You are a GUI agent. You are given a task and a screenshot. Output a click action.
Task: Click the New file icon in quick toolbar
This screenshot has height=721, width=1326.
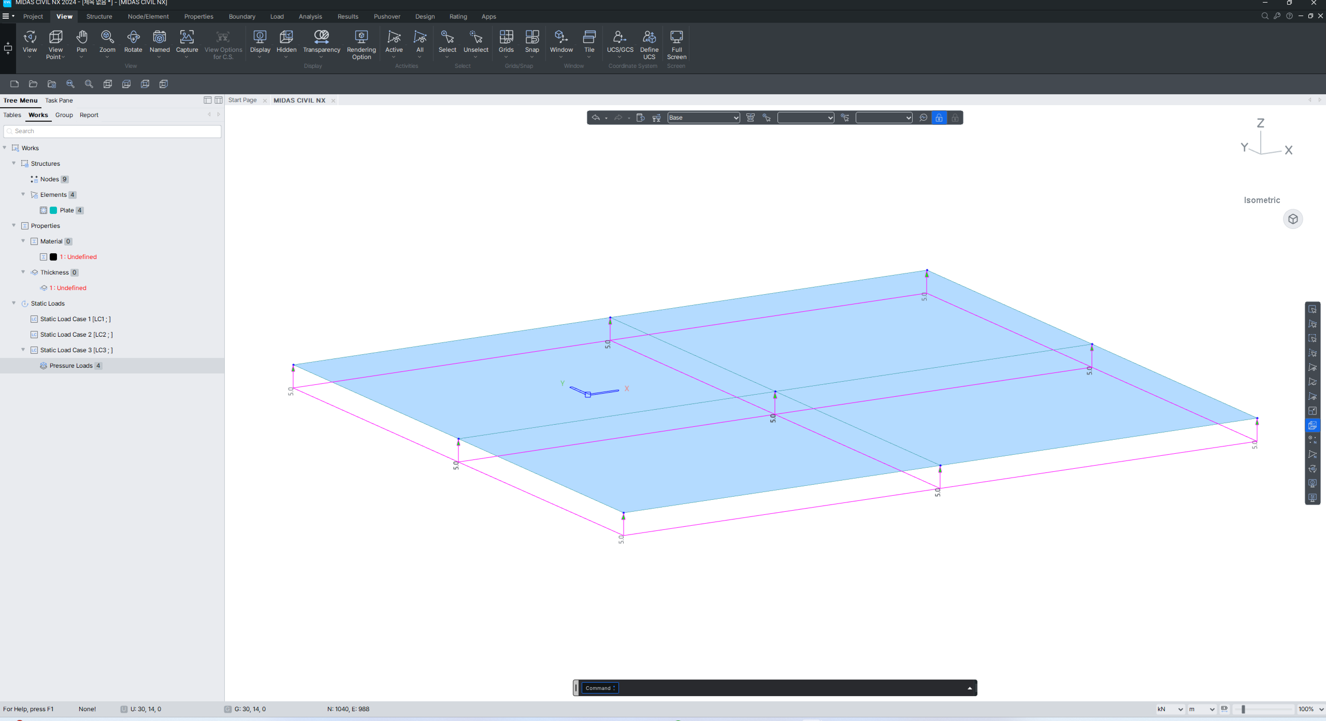pyautogui.click(x=15, y=84)
